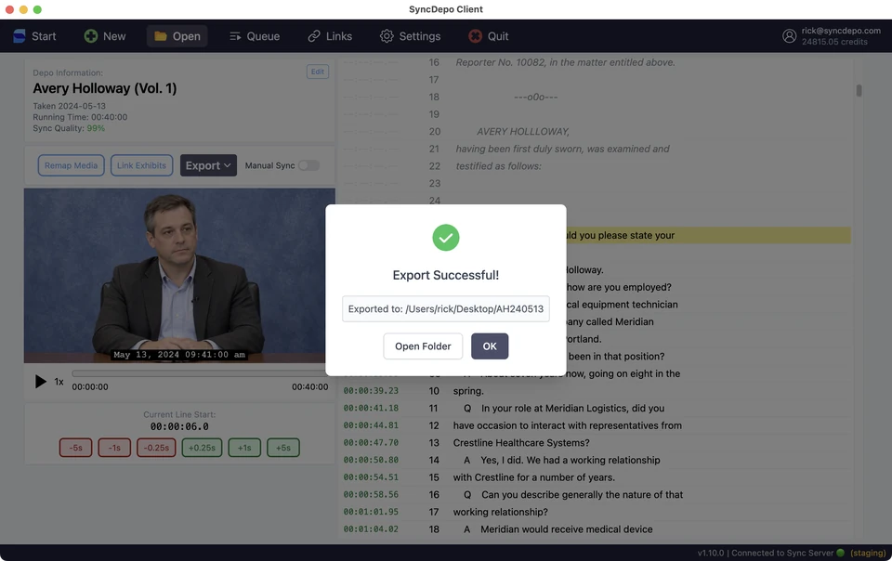Click the +5s adjustment button
This screenshot has height=561, width=892.
pyautogui.click(x=283, y=448)
